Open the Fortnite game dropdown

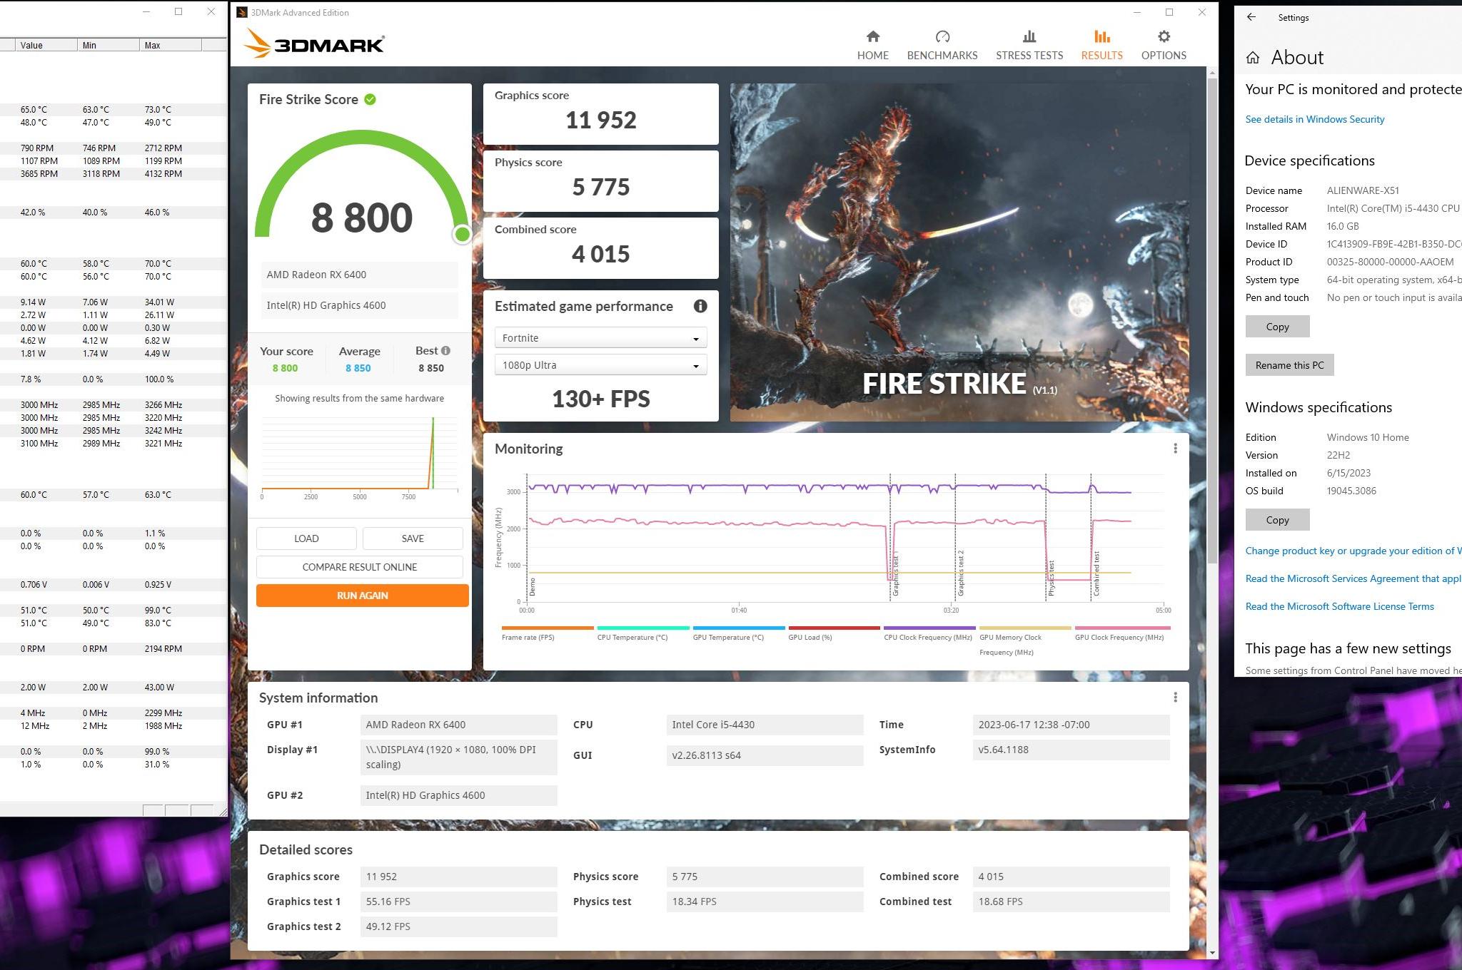click(600, 337)
